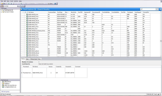The height and width of the screenshot is (96, 162).
Task: Click the New toolbar button
Action: click(x=4, y=4)
